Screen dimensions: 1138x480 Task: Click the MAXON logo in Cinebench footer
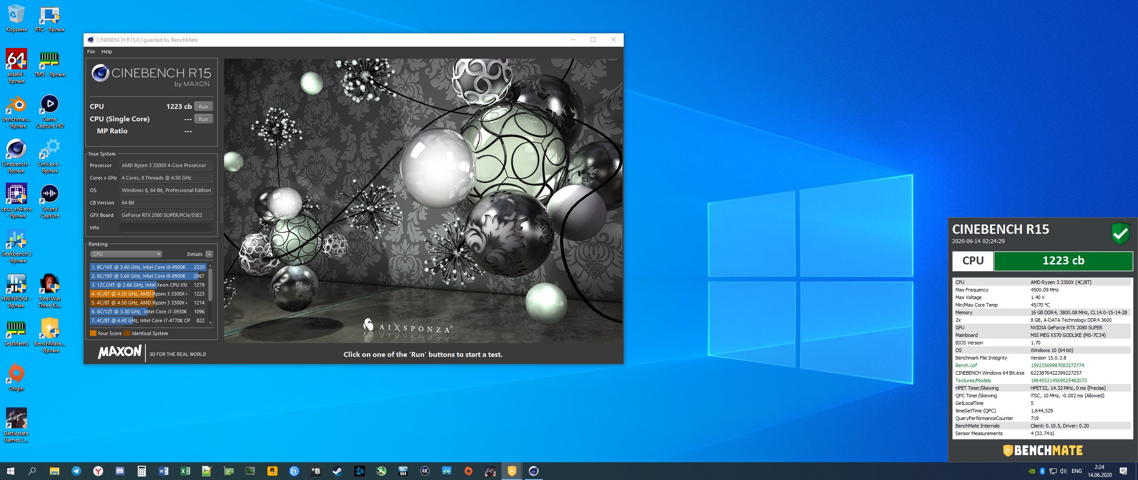click(120, 352)
